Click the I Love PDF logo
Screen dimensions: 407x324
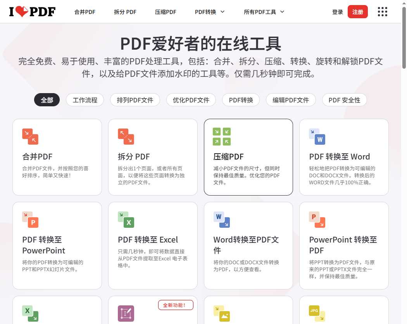32,12
